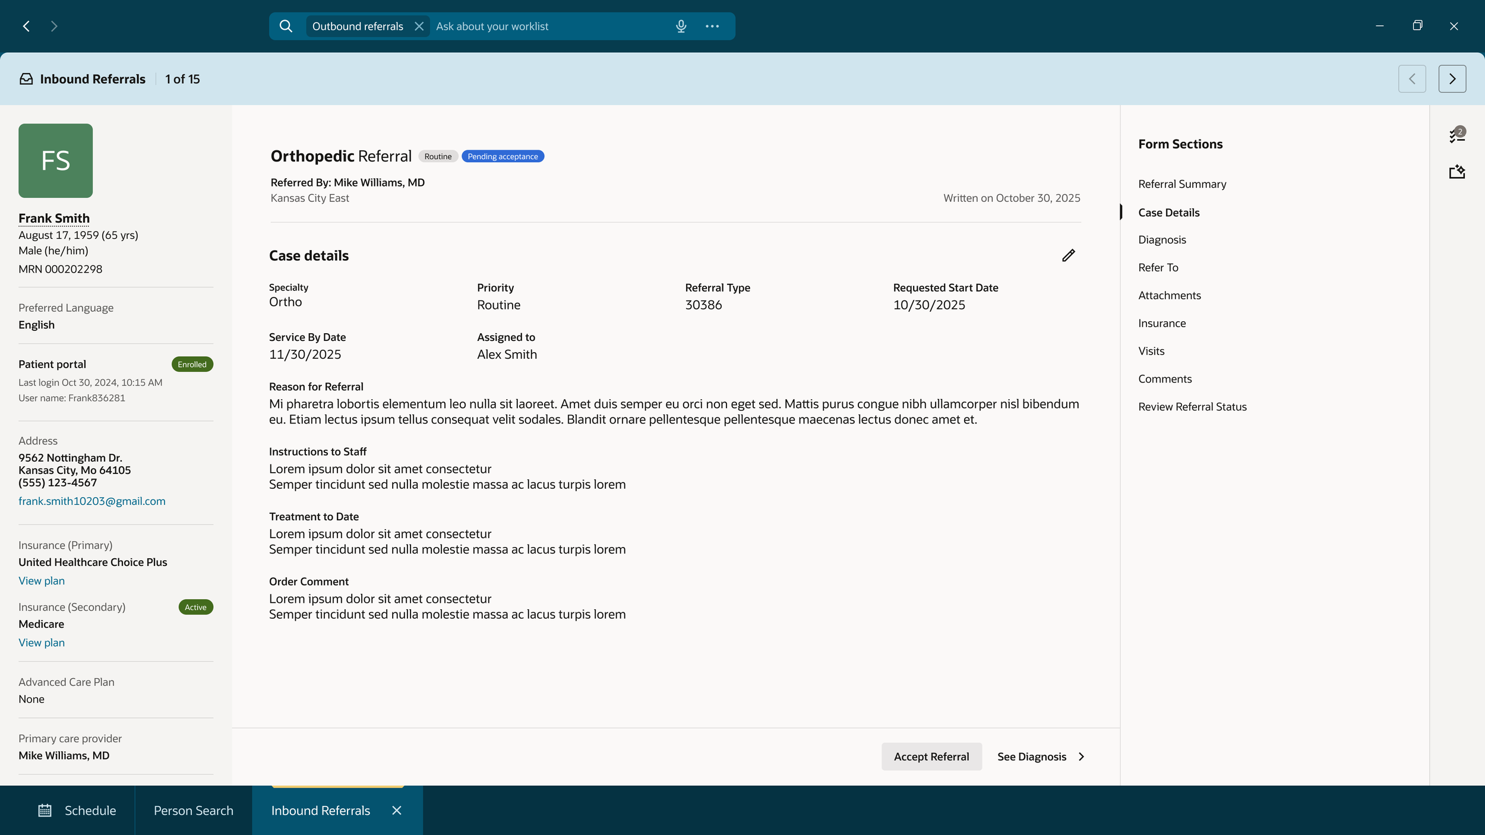Open the Frank Smith patient name link

(54, 219)
